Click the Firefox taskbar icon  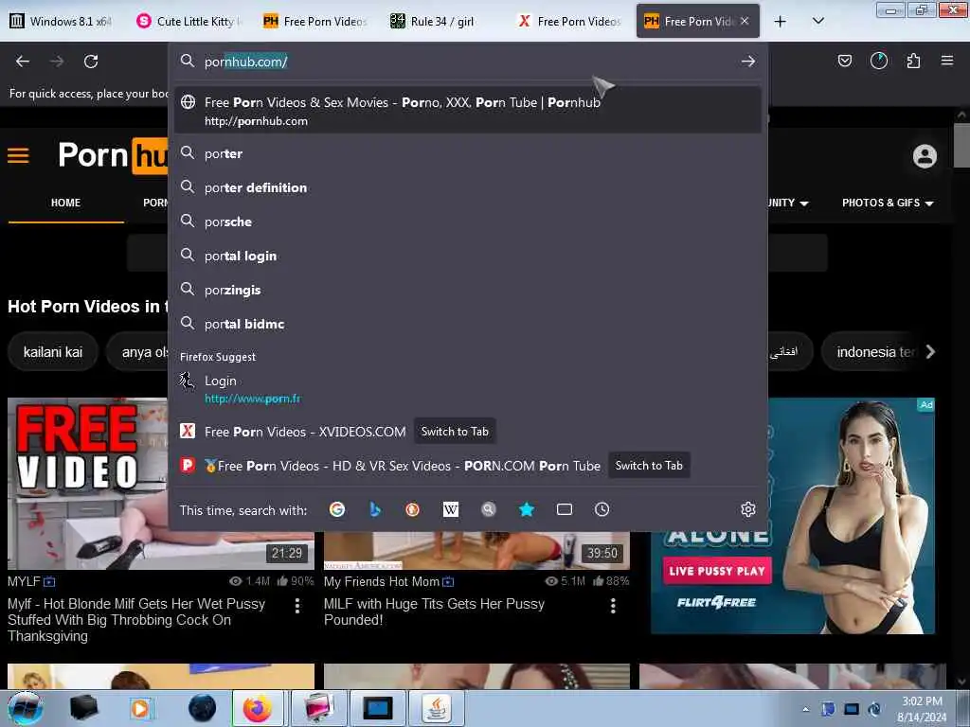click(258, 708)
